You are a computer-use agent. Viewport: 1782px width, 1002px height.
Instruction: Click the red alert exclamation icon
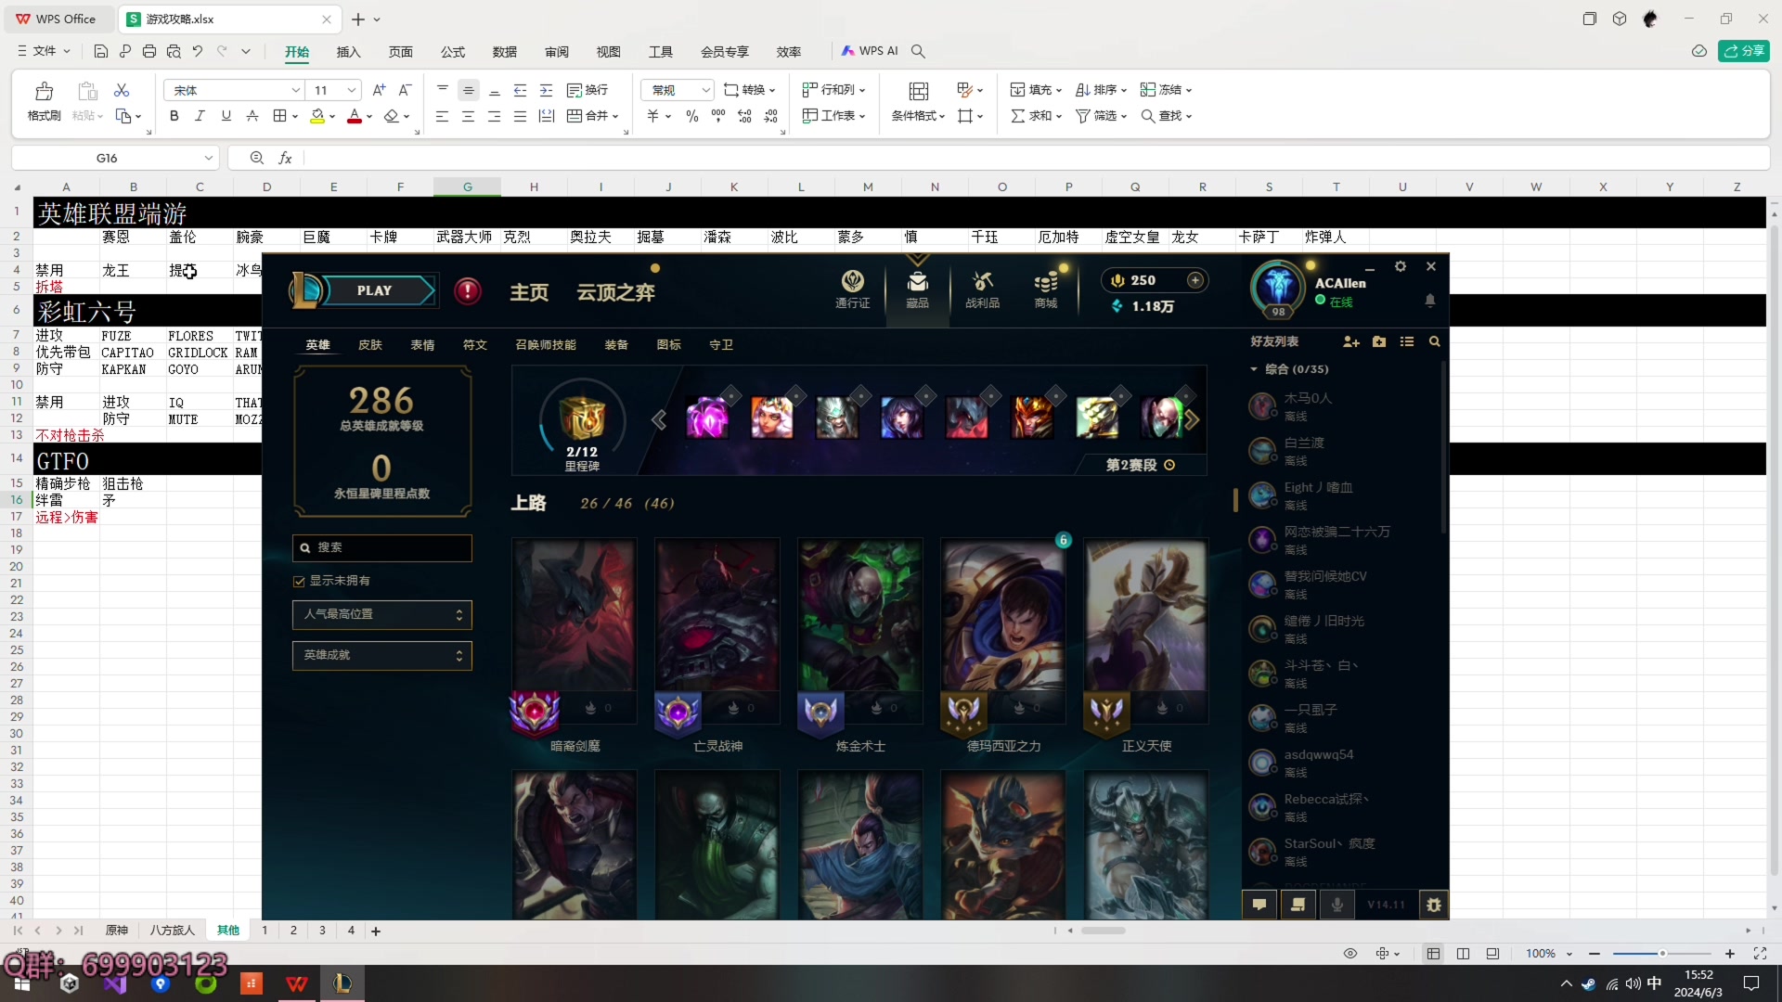(468, 291)
